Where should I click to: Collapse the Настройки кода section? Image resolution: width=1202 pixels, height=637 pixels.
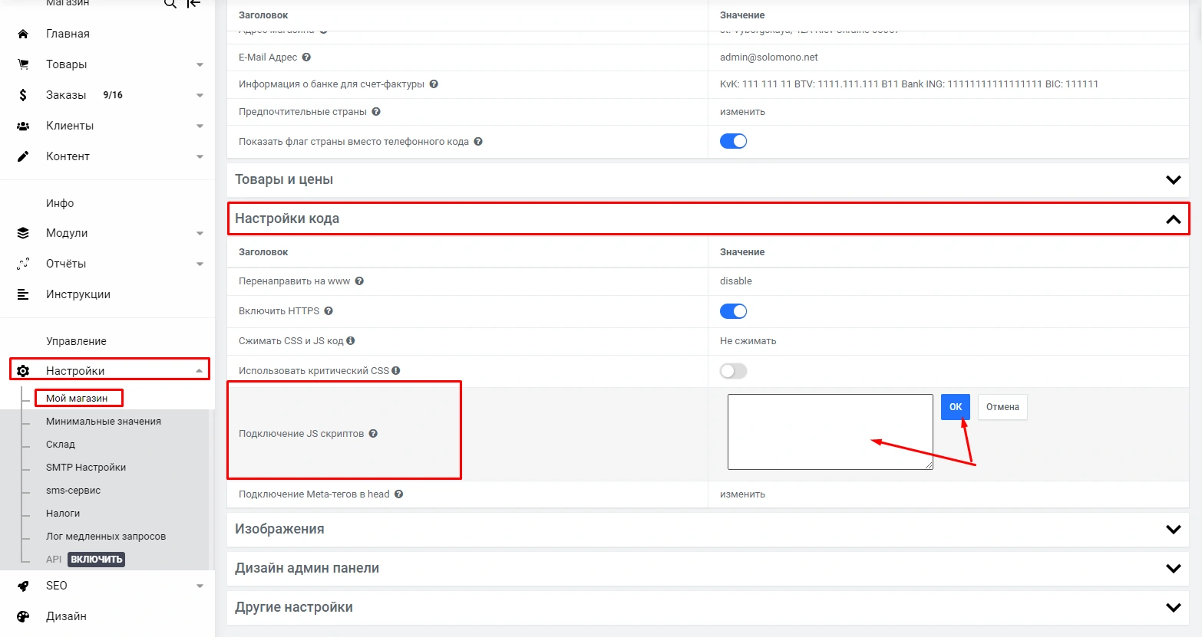coord(1173,219)
